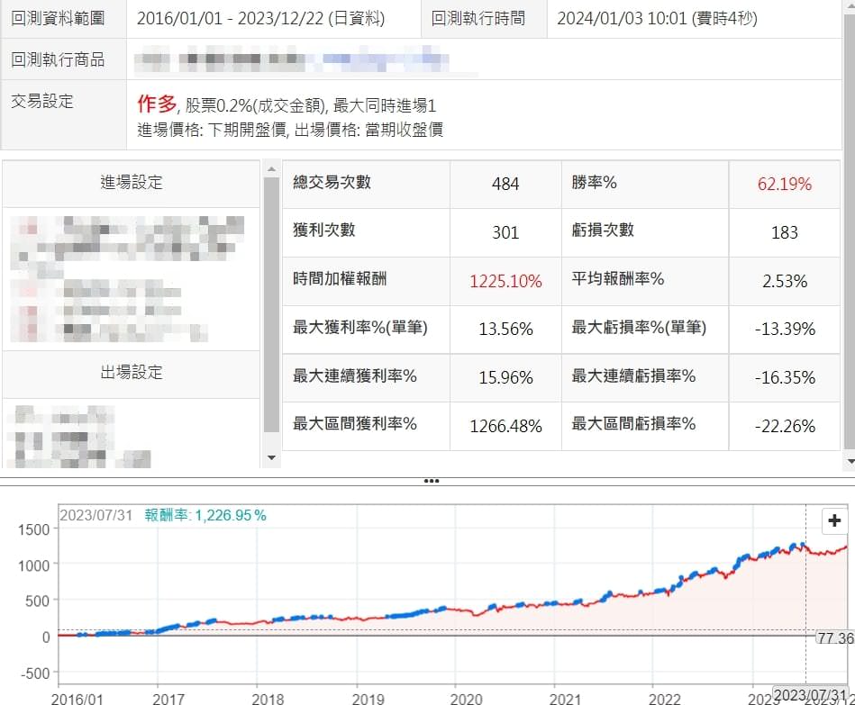Click the 2020 label on chart x-axis

pos(465,698)
